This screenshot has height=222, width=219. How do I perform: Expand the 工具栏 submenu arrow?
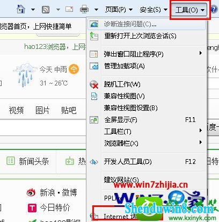point(201,131)
